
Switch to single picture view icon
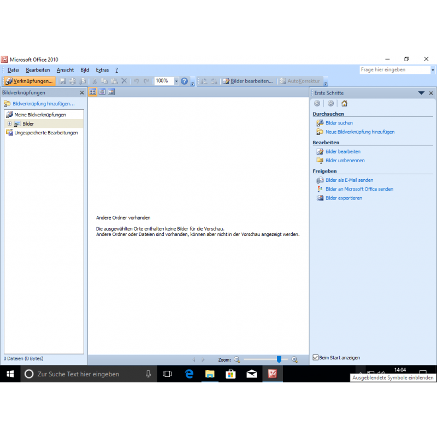coord(111,92)
